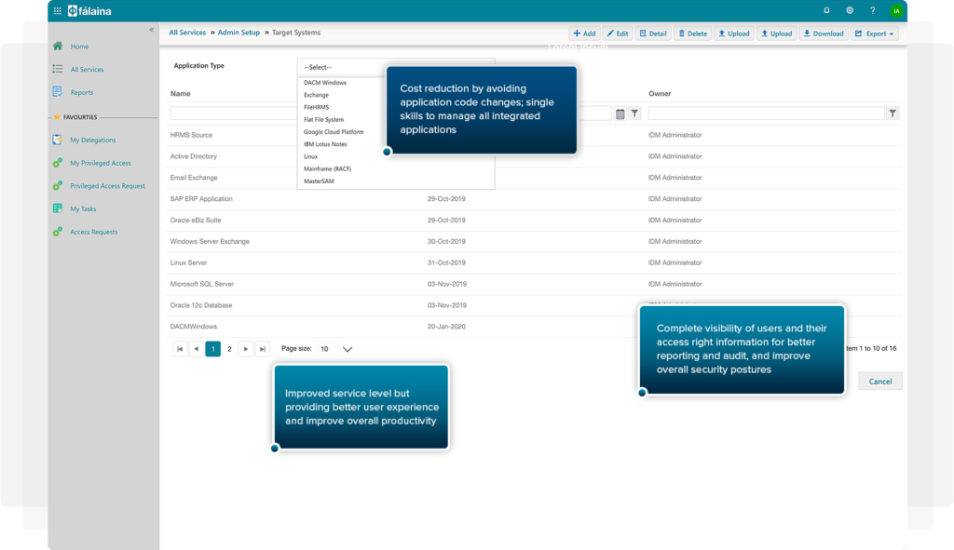Open the Page size dropdown
This screenshot has width=954, height=550.
coord(336,349)
